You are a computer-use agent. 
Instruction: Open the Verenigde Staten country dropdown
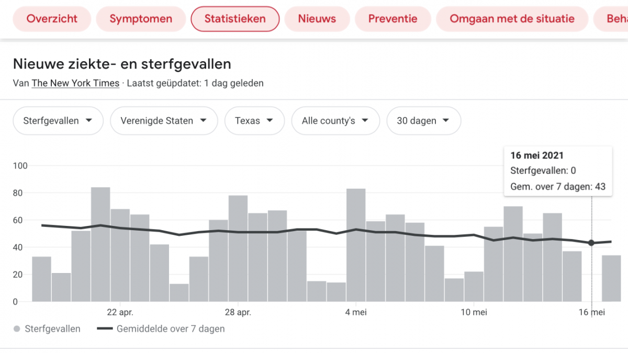163,121
